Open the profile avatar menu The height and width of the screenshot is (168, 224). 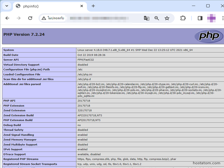click(x=212, y=18)
